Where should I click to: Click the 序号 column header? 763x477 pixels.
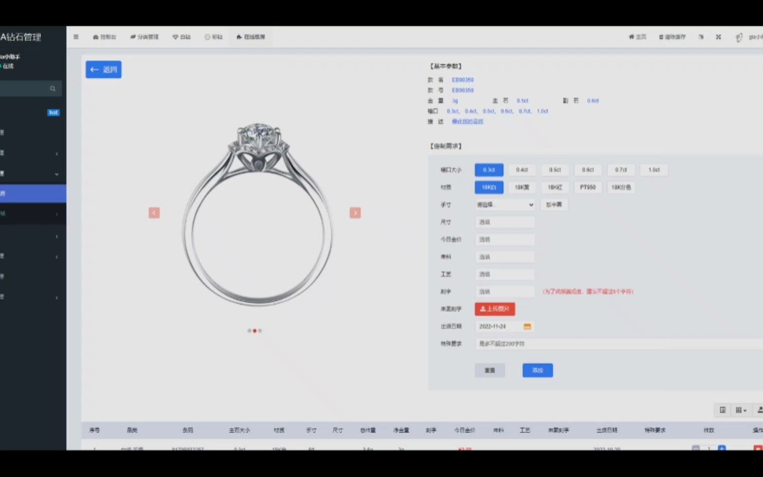pyautogui.click(x=94, y=430)
